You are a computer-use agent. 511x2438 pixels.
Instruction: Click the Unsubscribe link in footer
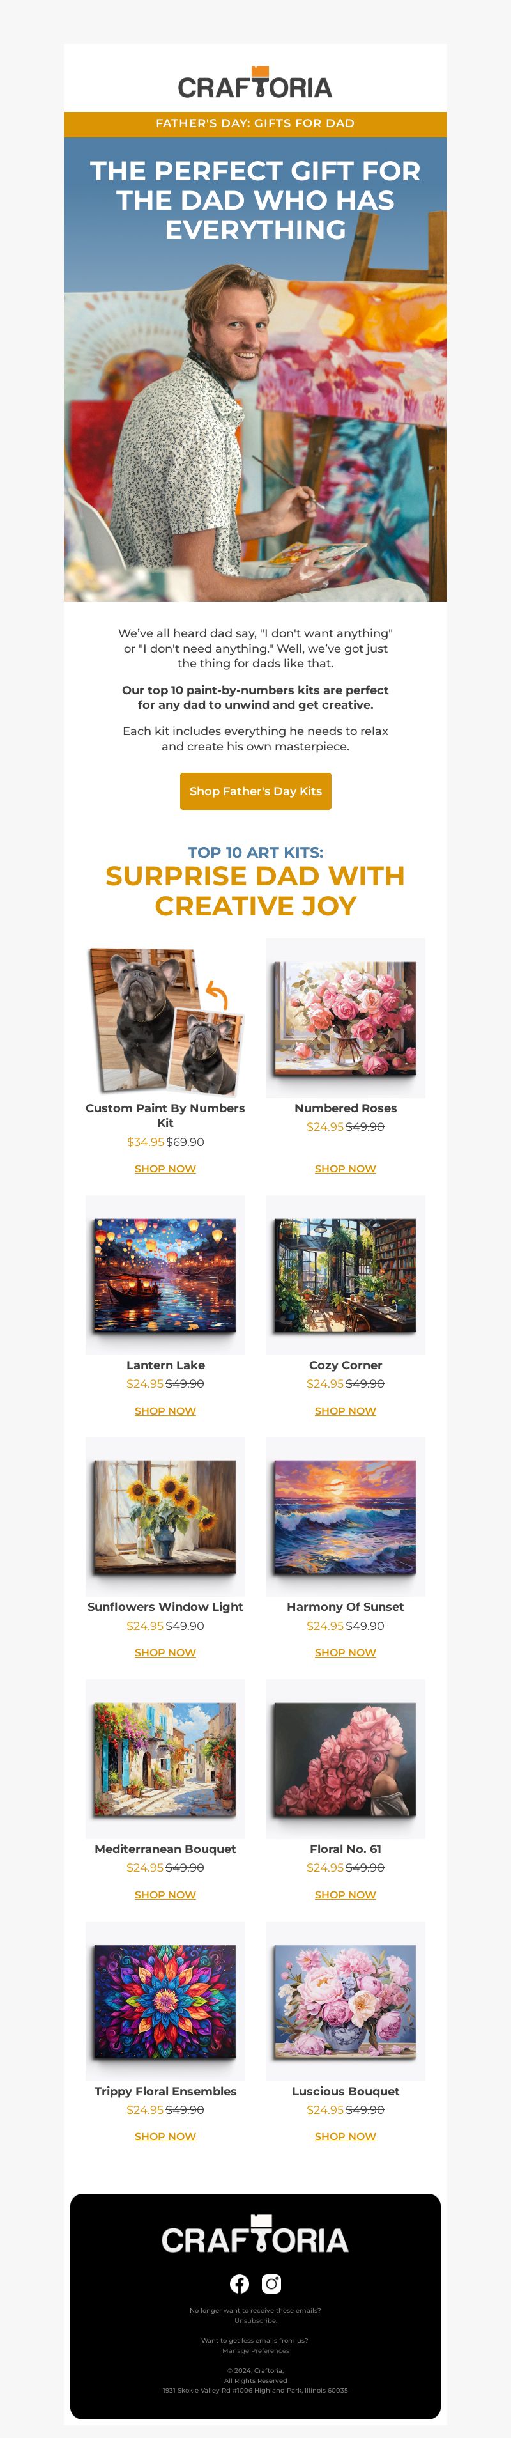[256, 2320]
